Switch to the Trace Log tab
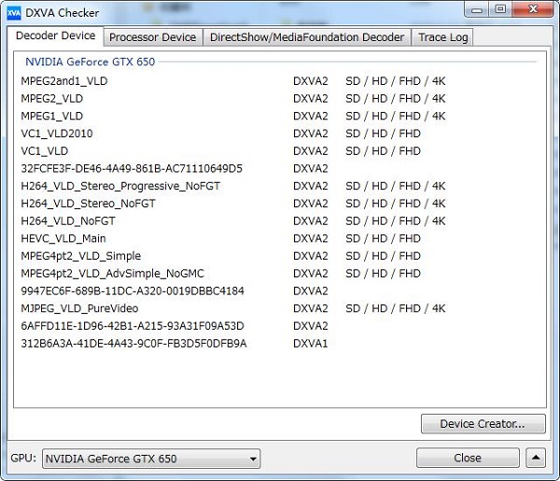This screenshot has width=560, height=481. pos(442,37)
